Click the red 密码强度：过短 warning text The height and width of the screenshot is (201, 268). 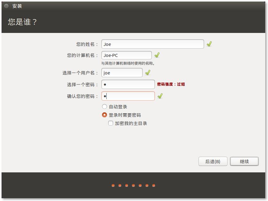[x=171, y=84]
